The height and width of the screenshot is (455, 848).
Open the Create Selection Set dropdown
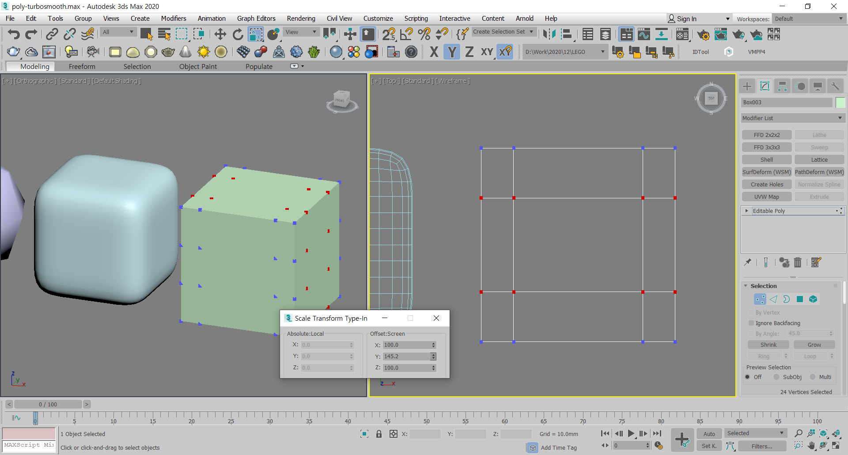click(503, 32)
